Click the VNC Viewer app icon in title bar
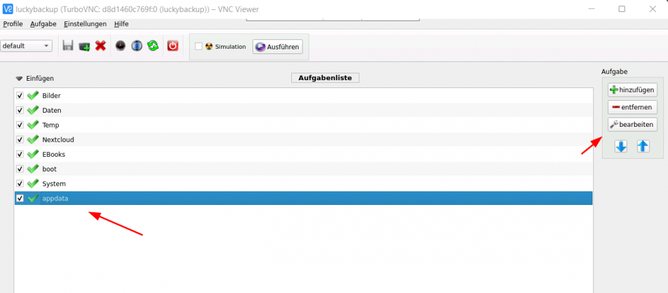The height and width of the screenshot is (293, 668). 7,9
